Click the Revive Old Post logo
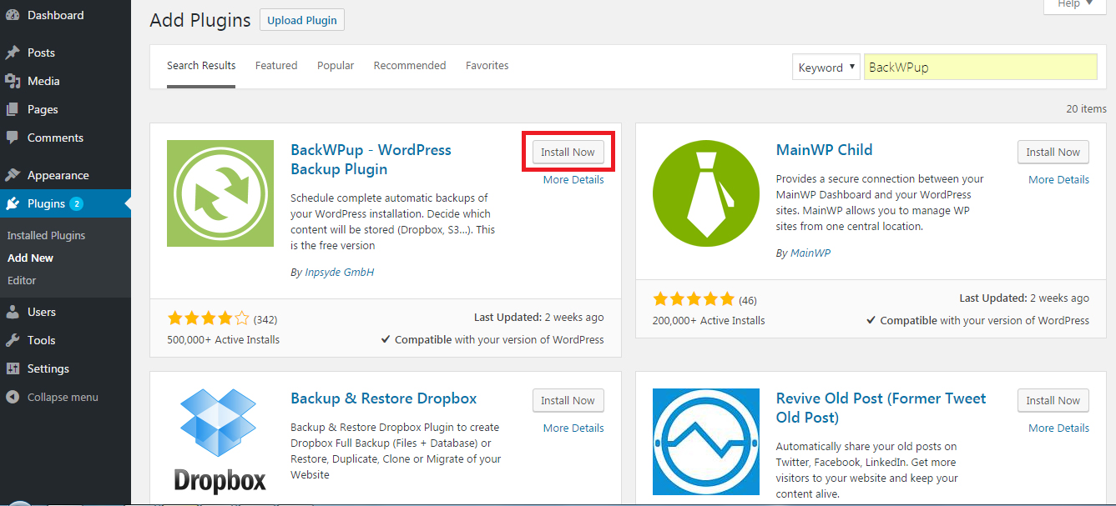 tap(706, 442)
